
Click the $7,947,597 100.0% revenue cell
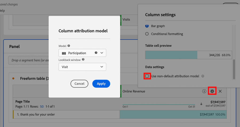(173, 114)
